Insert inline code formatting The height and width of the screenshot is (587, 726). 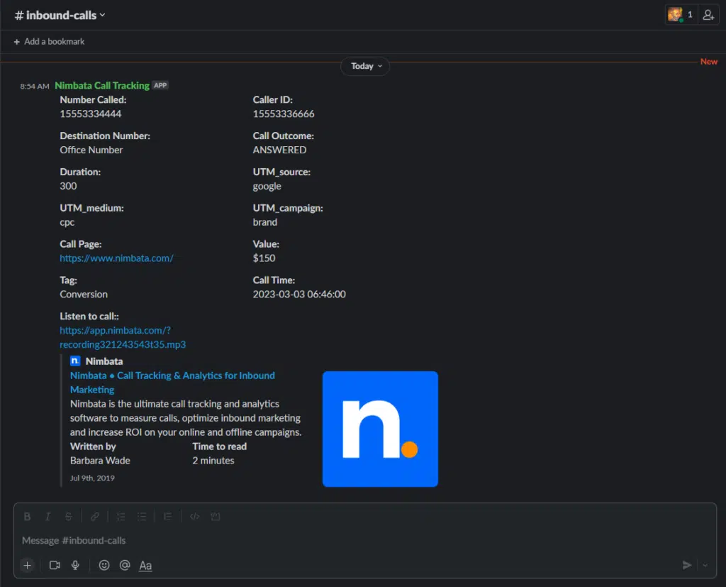pyautogui.click(x=195, y=517)
